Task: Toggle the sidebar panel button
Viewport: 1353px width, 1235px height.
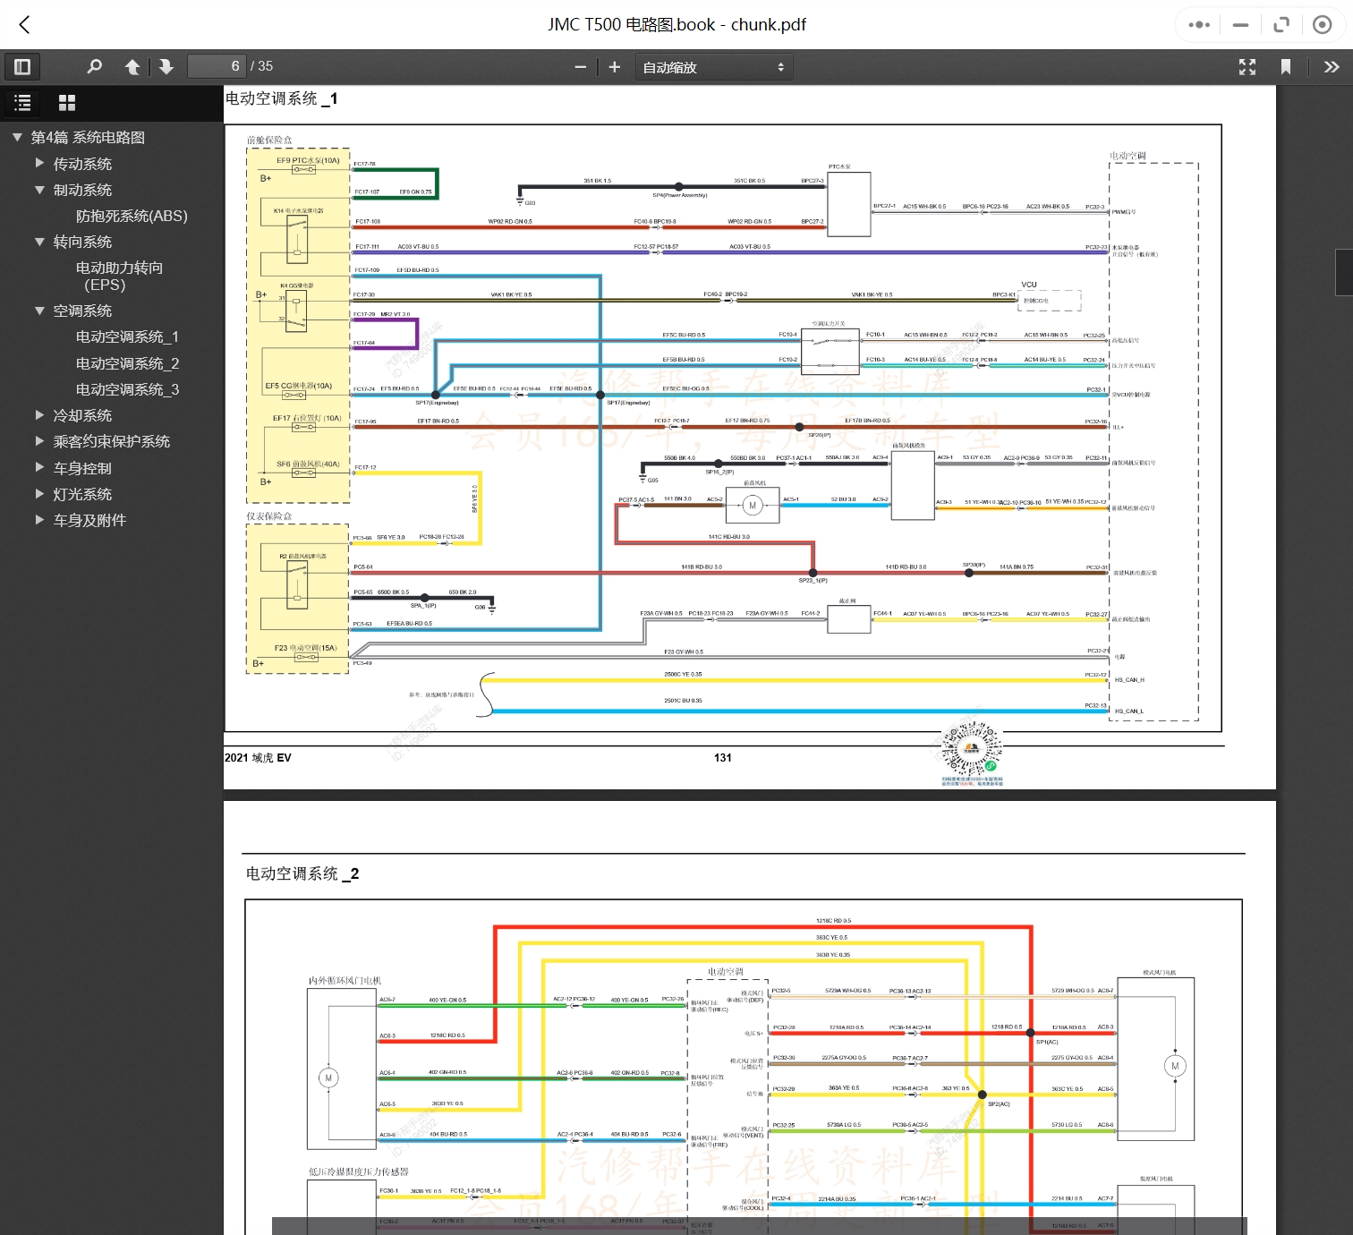Action: [x=22, y=66]
